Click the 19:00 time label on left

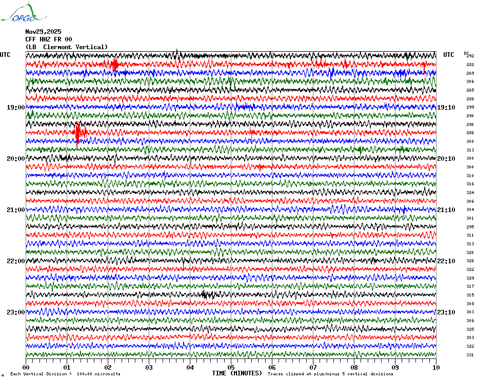(15, 108)
